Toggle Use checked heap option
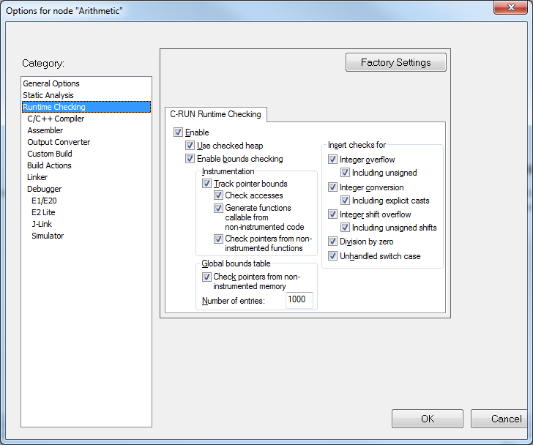Screen dimensions: 533x445 click(190, 146)
